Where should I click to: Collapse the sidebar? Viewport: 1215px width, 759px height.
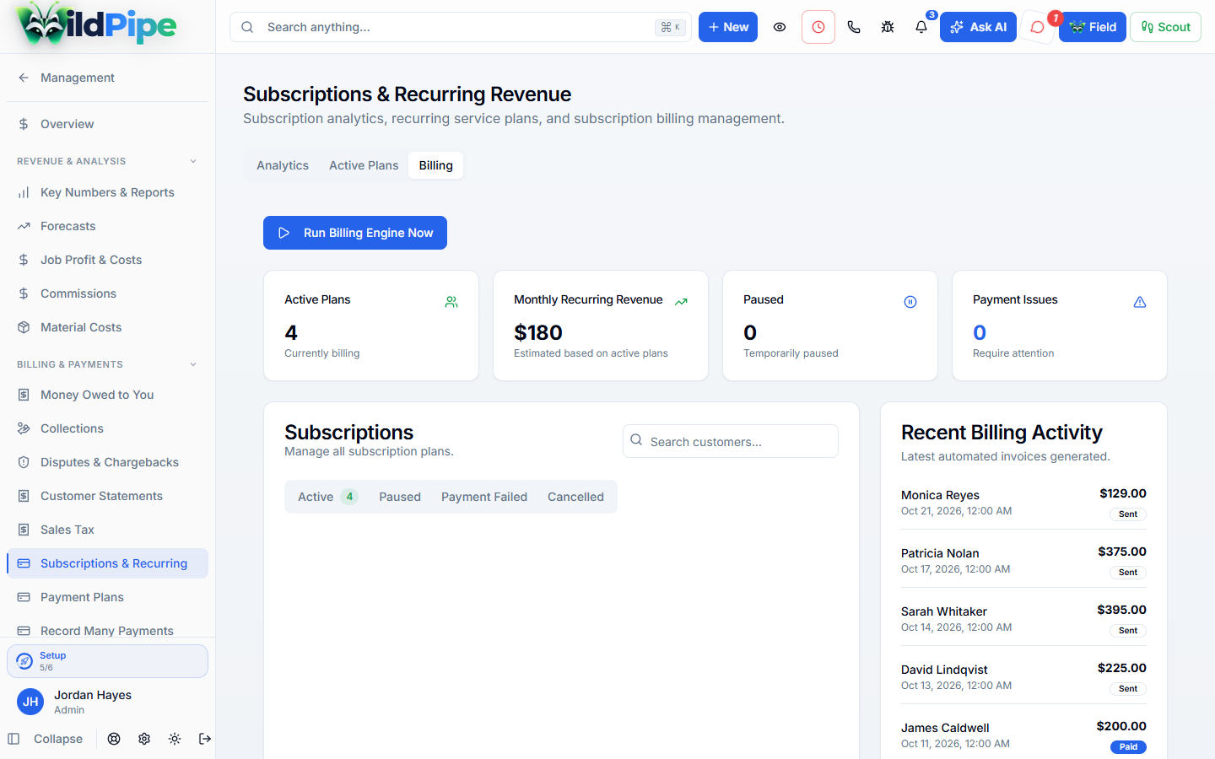coord(46,739)
